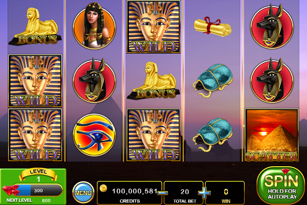Decrease total bet with minus icon

(162, 193)
